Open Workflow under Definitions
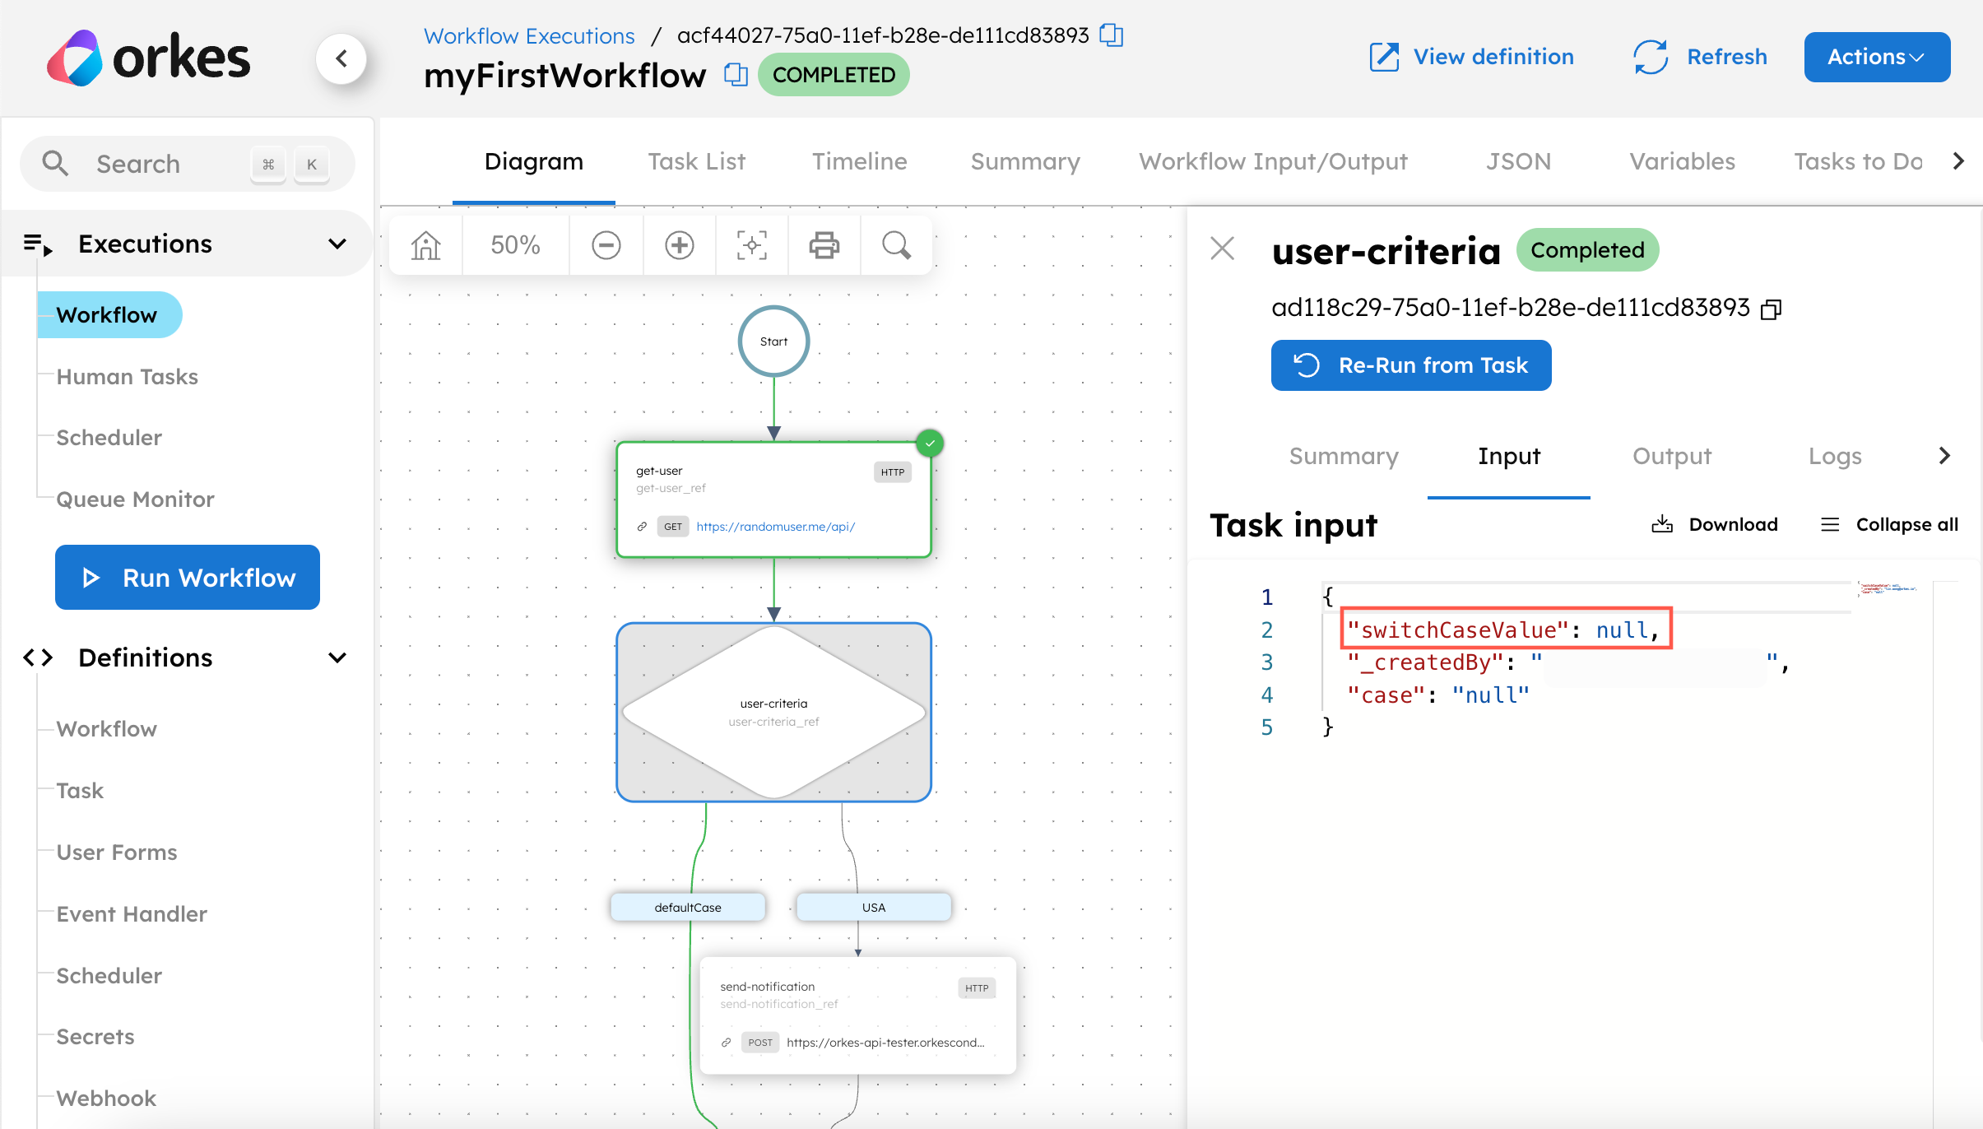This screenshot has height=1129, width=1983. tap(106, 729)
